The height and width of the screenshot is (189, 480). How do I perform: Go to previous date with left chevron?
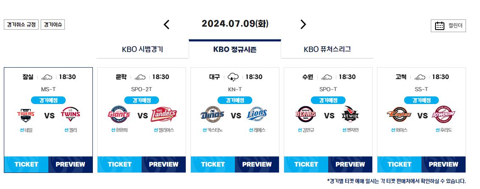click(x=166, y=25)
